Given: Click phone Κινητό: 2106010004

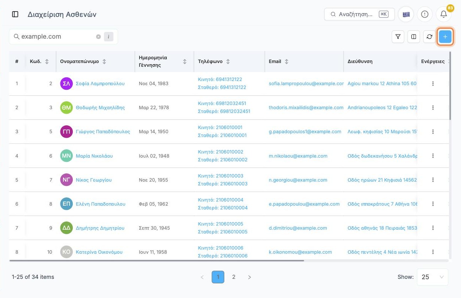Looking at the screenshot, I should click(221, 200).
